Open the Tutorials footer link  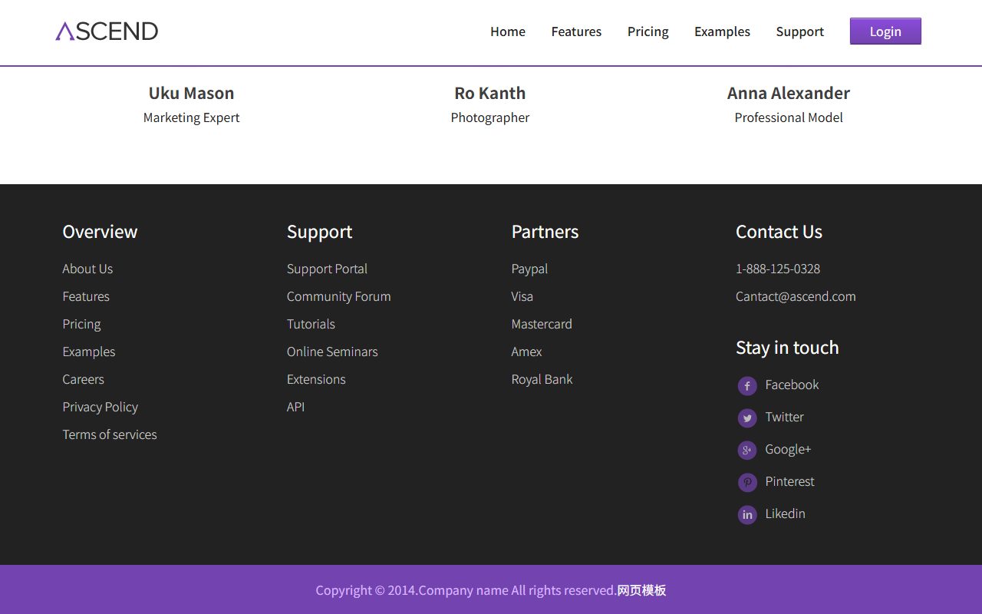pyautogui.click(x=311, y=324)
